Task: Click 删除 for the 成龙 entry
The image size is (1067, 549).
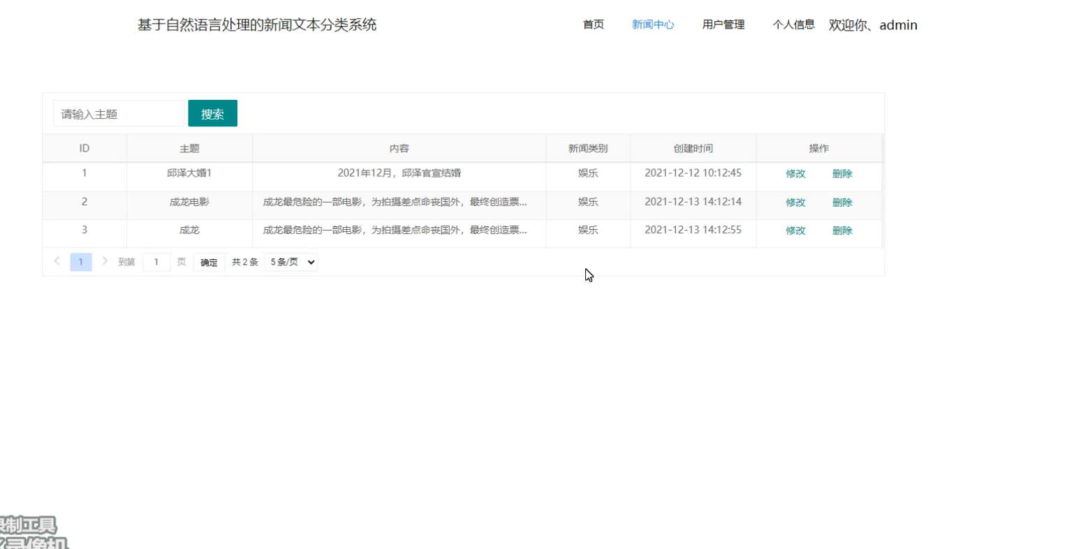Action: [x=842, y=230]
